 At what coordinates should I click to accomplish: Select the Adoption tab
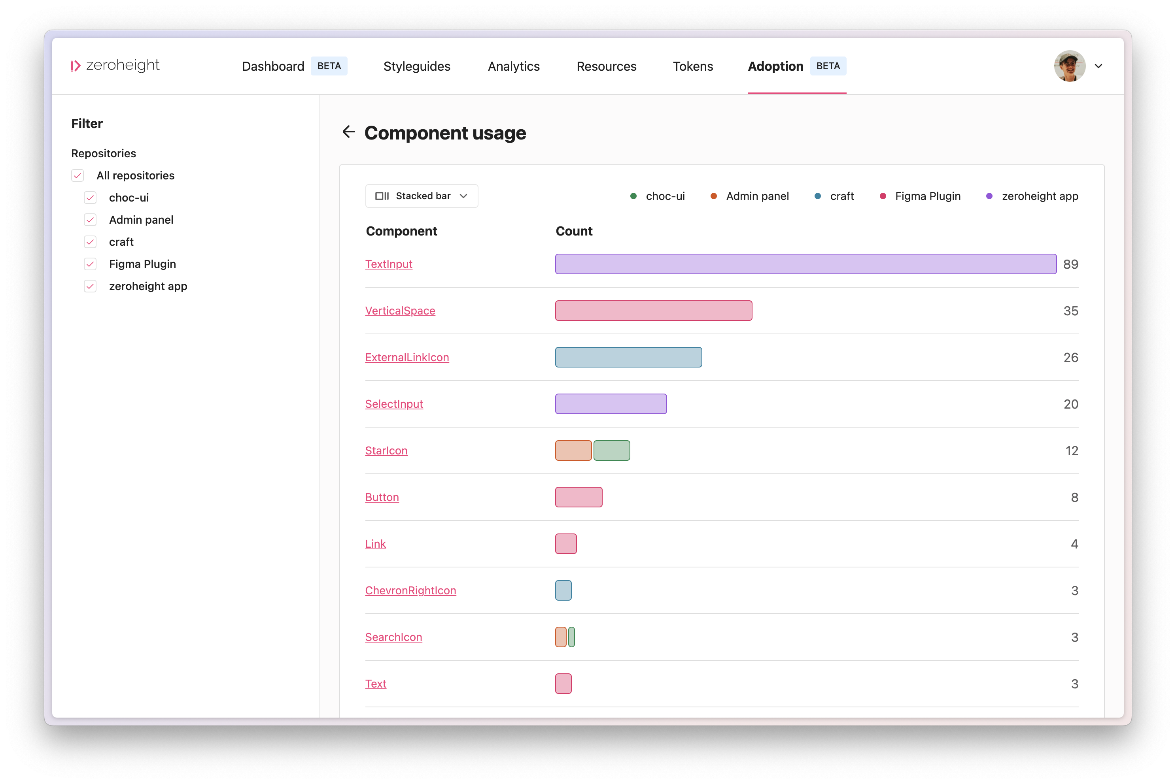point(775,66)
